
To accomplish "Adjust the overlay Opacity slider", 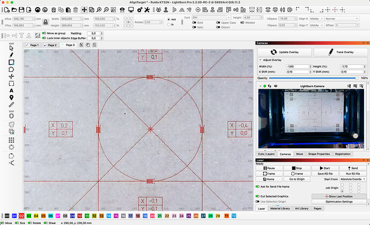I will [x=314, y=78].
